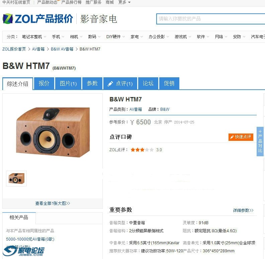
Task: Click the pencil icon on 点评 tab
Action: click(x=110, y=84)
